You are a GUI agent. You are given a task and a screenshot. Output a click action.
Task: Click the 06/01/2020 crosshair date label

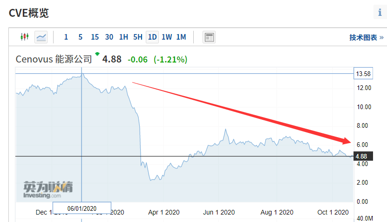pyautogui.click(x=81, y=208)
